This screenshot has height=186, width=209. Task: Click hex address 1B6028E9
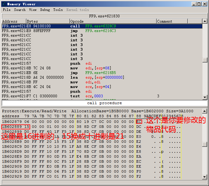(x=12, y=156)
